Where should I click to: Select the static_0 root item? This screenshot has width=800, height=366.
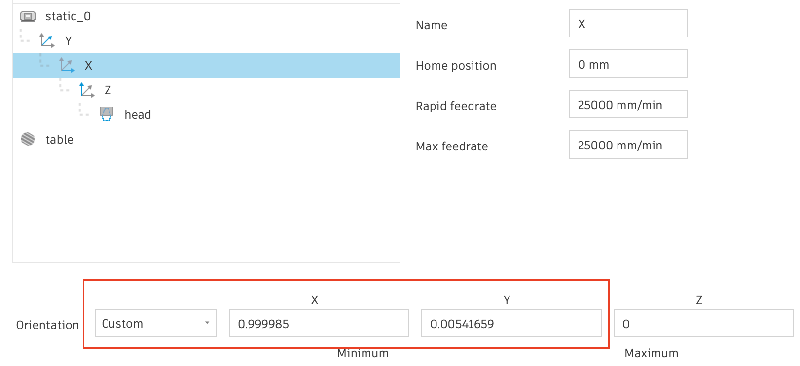pos(69,16)
